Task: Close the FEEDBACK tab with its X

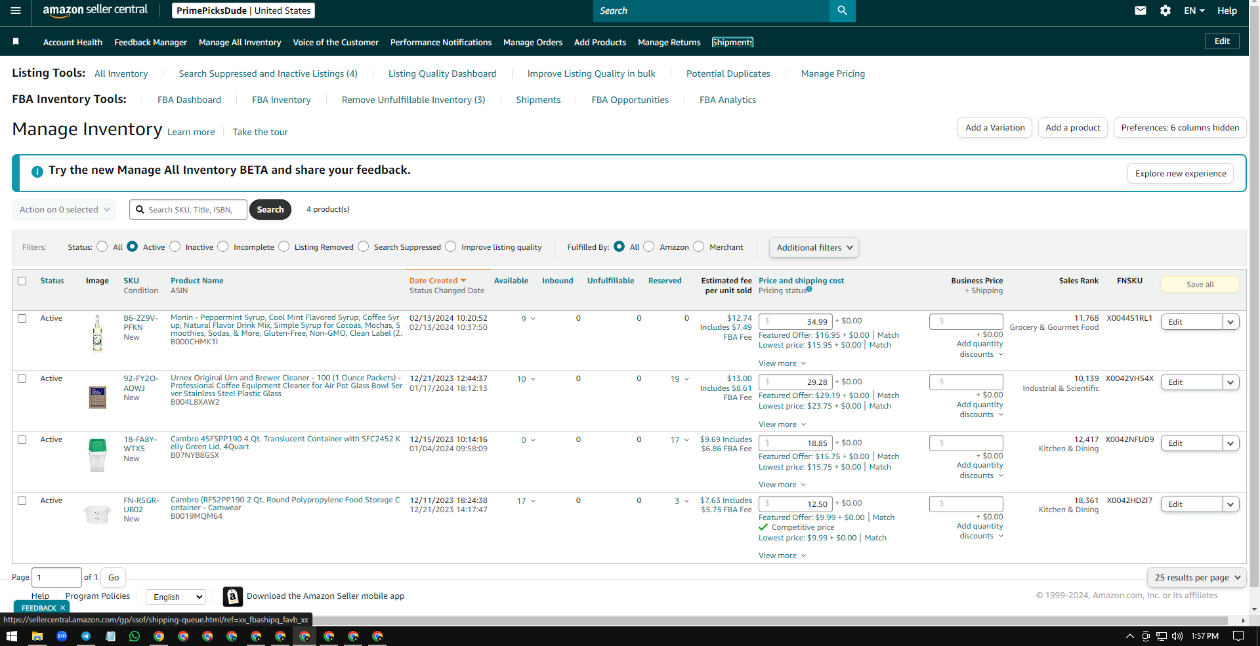Action: pos(62,608)
